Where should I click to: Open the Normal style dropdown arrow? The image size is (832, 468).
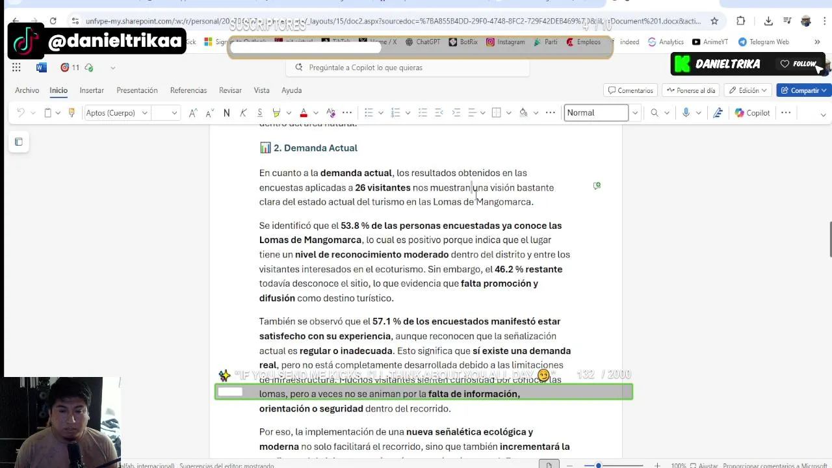click(x=635, y=113)
